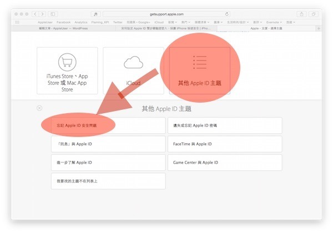Choose 忘記 Apple ID 安全問題 topic
Image resolution: width=333 pixels, height=233 pixels.
tap(108, 125)
